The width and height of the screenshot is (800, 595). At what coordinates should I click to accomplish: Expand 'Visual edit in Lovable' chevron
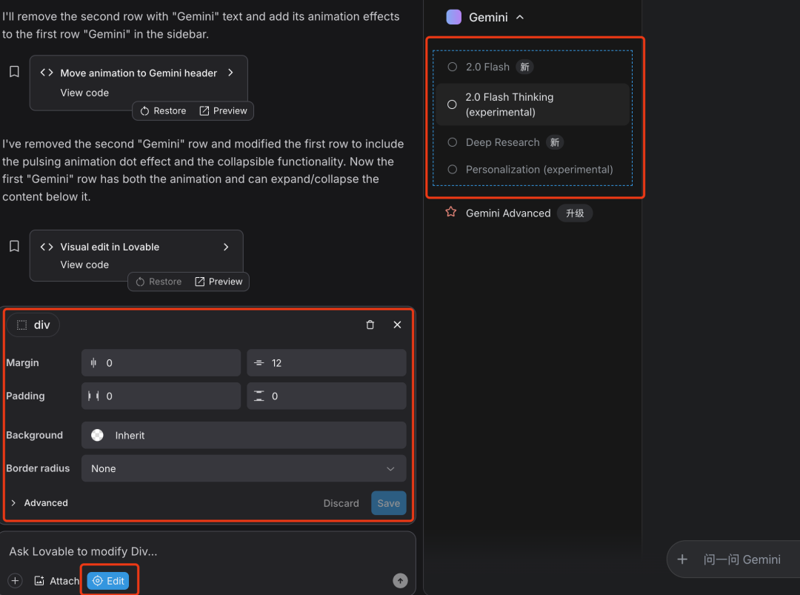(x=226, y=247)
